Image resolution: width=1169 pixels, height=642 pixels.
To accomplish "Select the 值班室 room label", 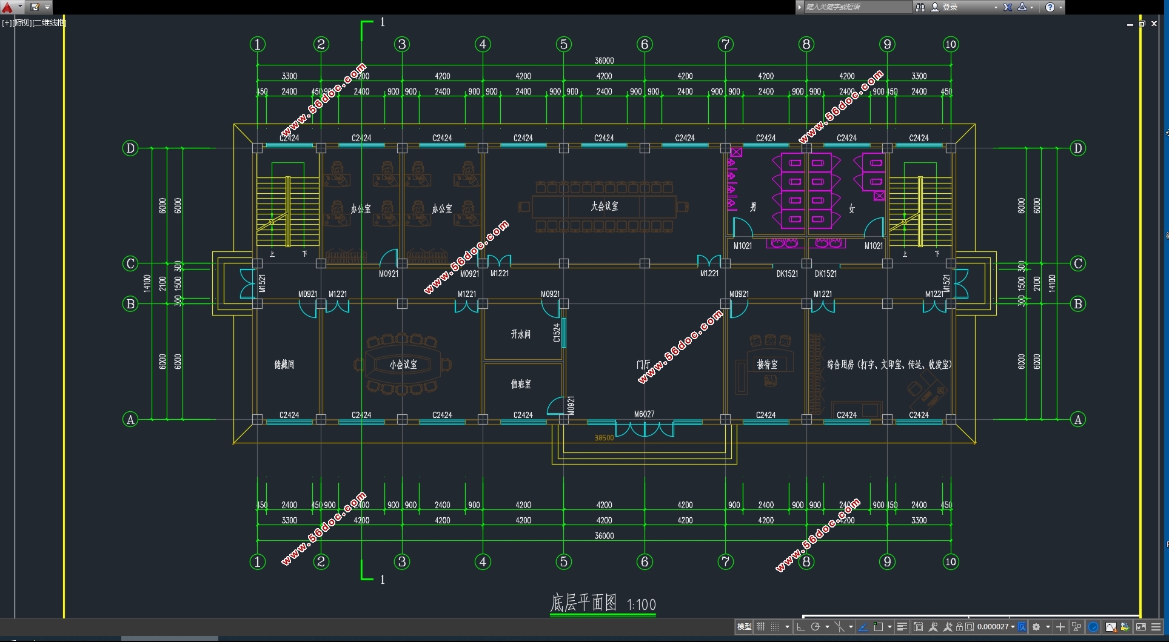I will pos(520,383).
